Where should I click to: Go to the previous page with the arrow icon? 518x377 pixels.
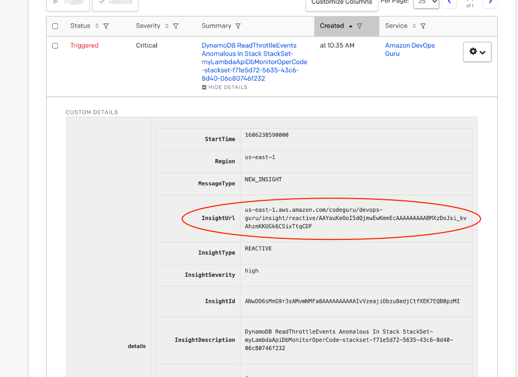pos(449,3)
